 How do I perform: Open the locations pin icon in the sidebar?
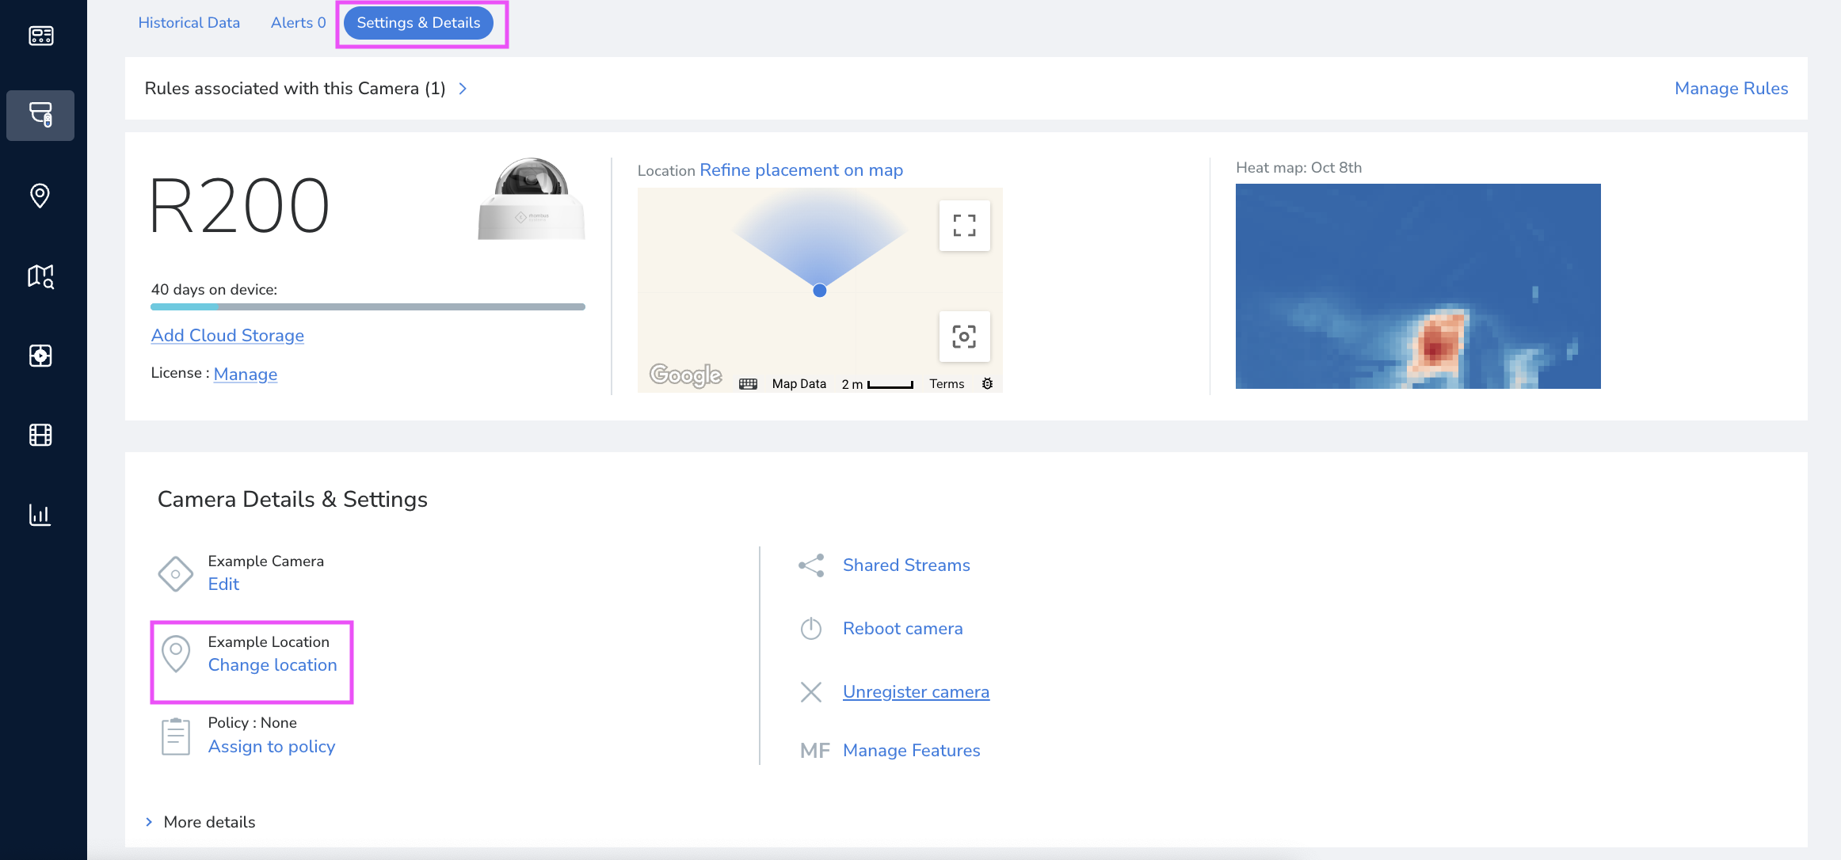click(x=40, y=196)
